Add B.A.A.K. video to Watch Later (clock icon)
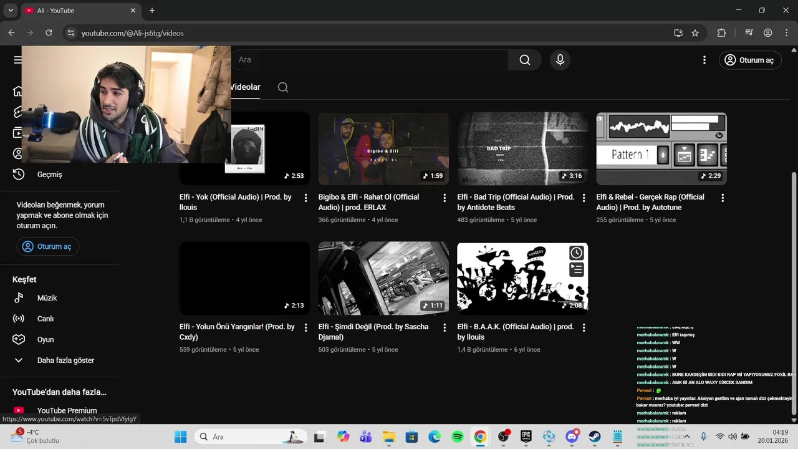 (577, 253)
